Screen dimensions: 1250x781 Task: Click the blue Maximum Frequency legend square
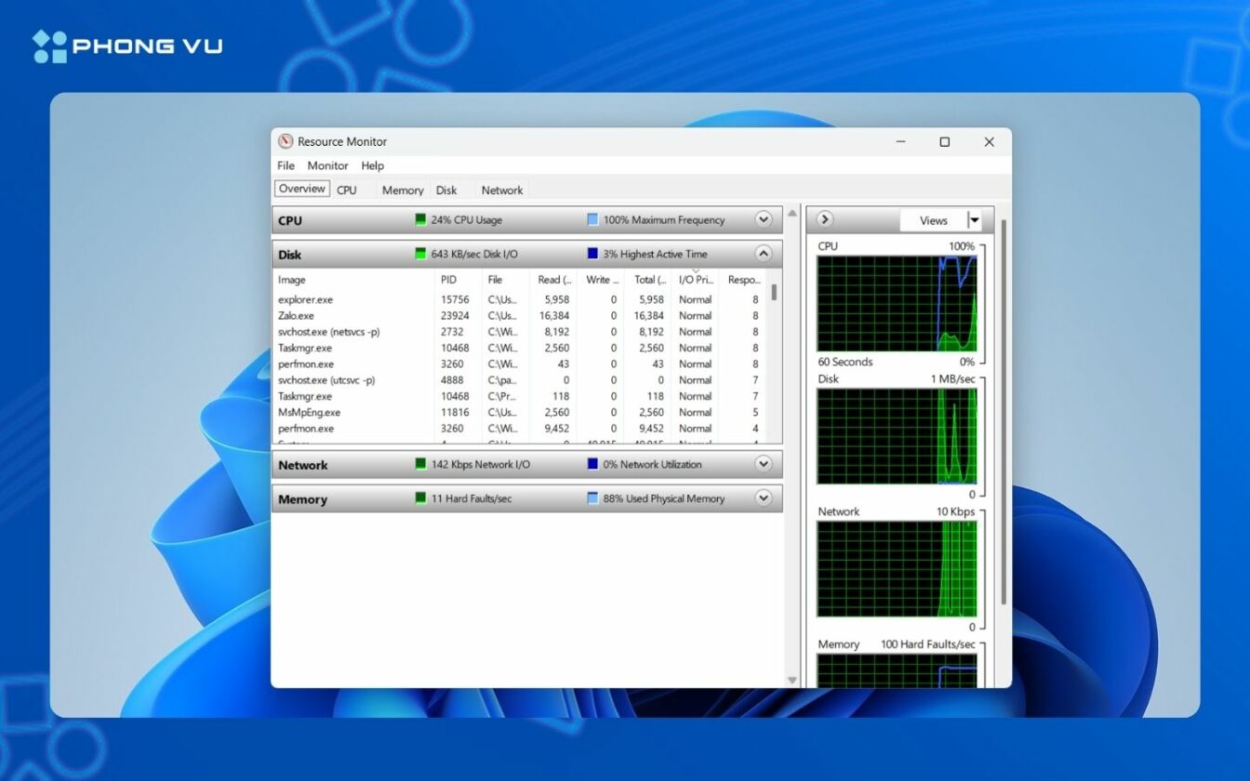pyautogui.click(x=592, y=220)
